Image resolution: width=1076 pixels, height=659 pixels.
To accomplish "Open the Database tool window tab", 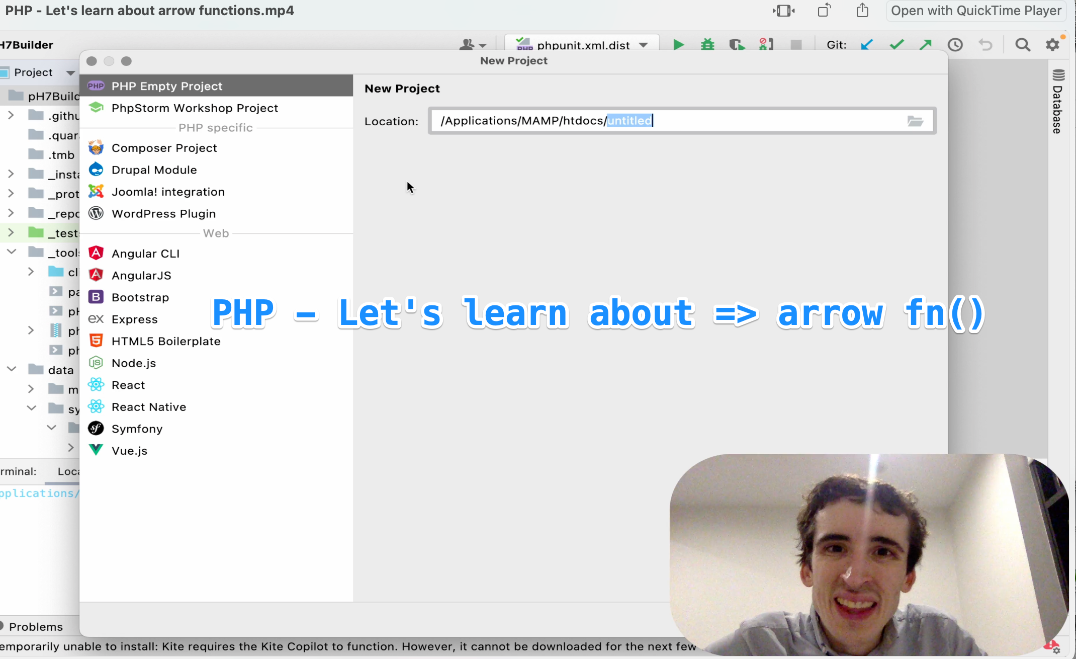I will point(1058,102).
